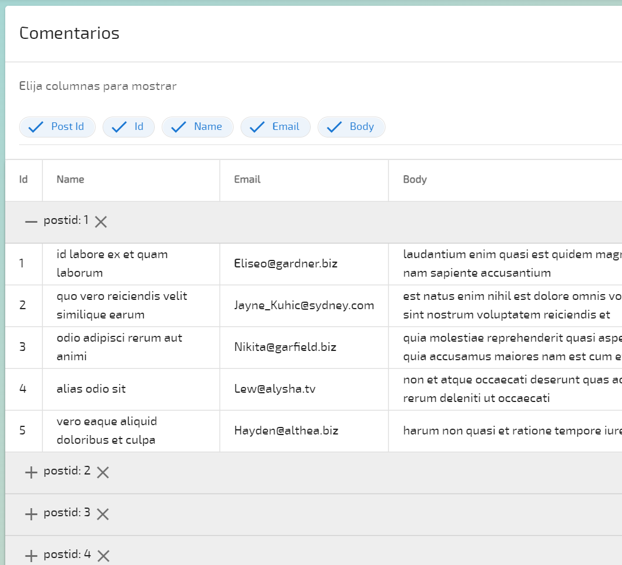Toggle the Name column chip

tap(198, 127)
